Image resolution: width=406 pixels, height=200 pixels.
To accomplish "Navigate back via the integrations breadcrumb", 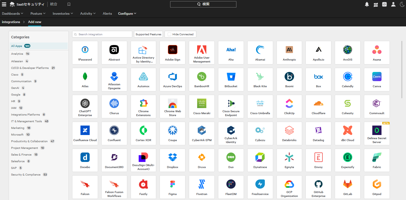I will 11,22.
